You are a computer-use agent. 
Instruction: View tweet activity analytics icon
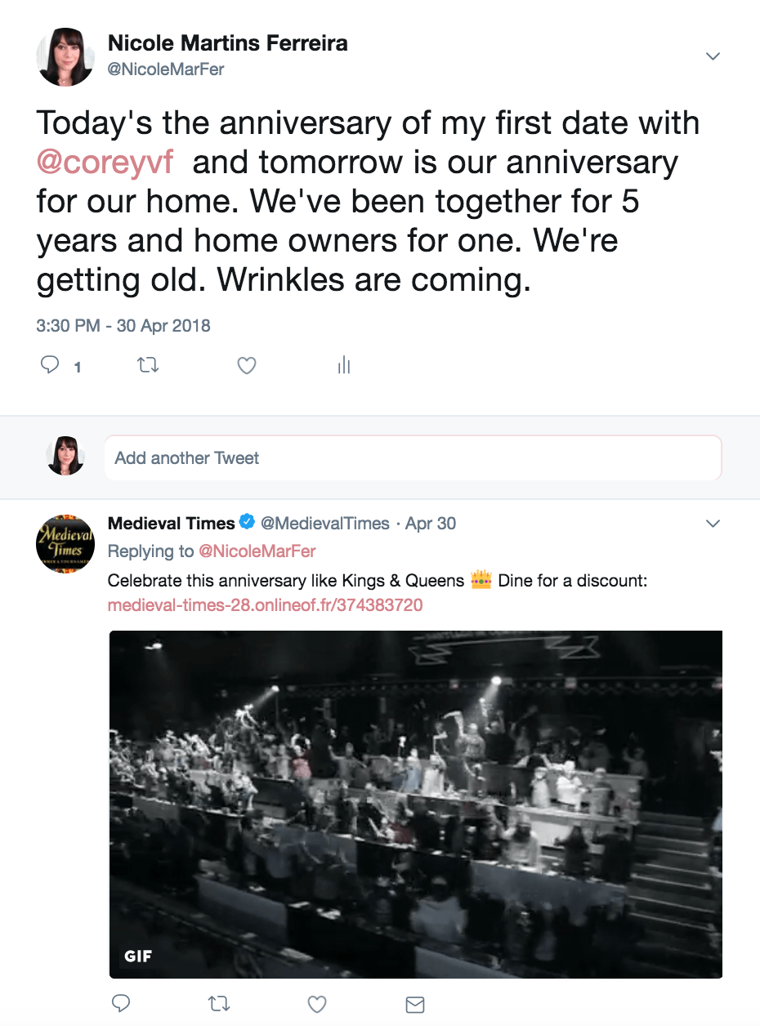coord(344,365)
